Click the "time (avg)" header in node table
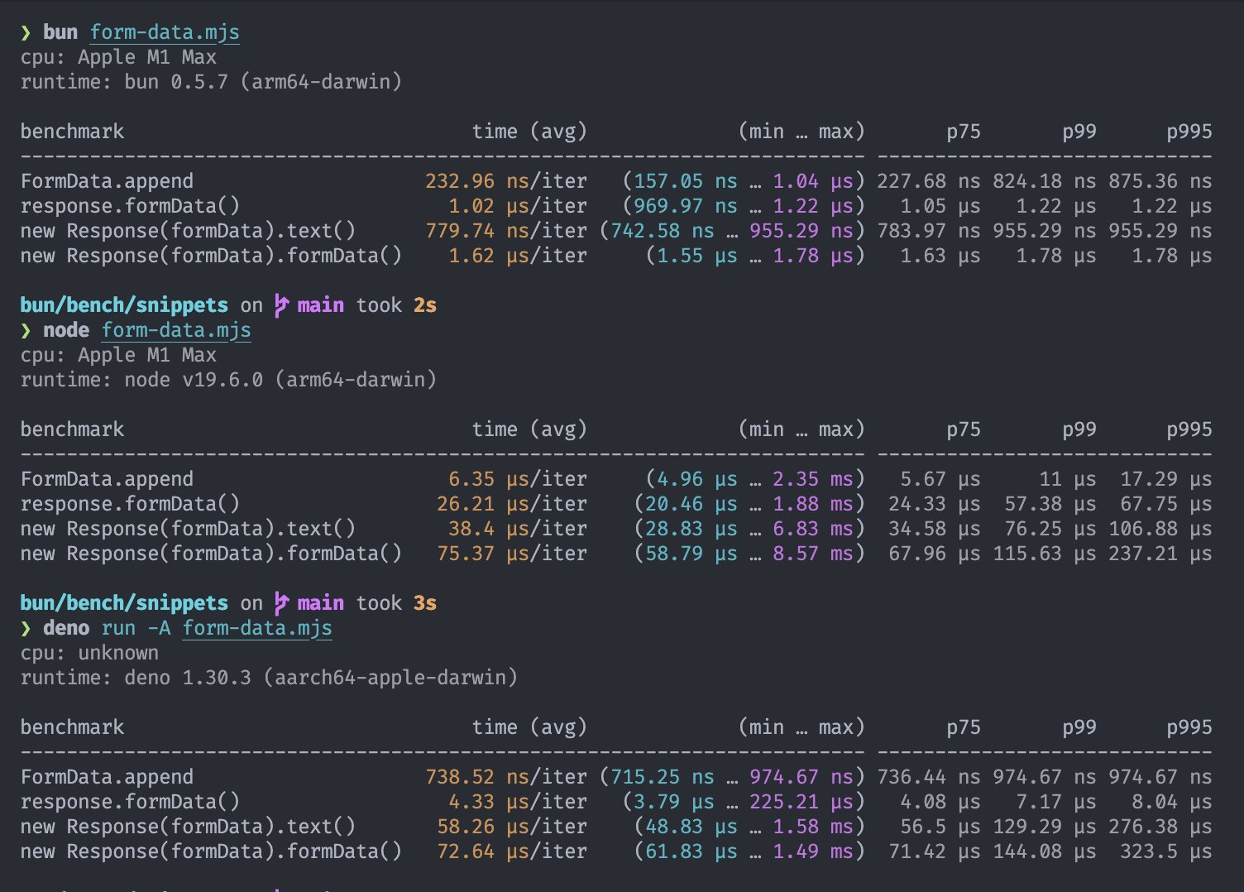The image size is (1244, 892). pos(529,429)
